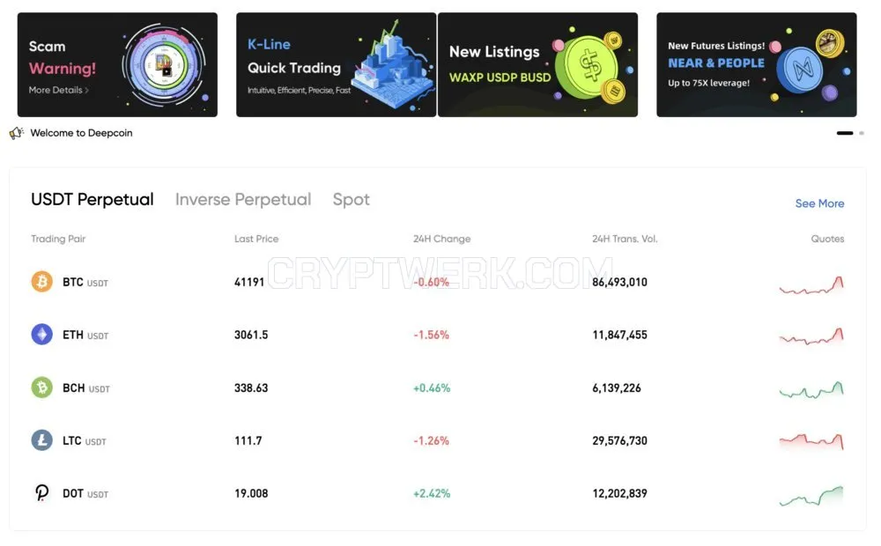Image resolution: width=881 pixels, height=546 pixels.
Task: Open the New Listings WAXP USDP BUSD banner
Action: [537, 64]
